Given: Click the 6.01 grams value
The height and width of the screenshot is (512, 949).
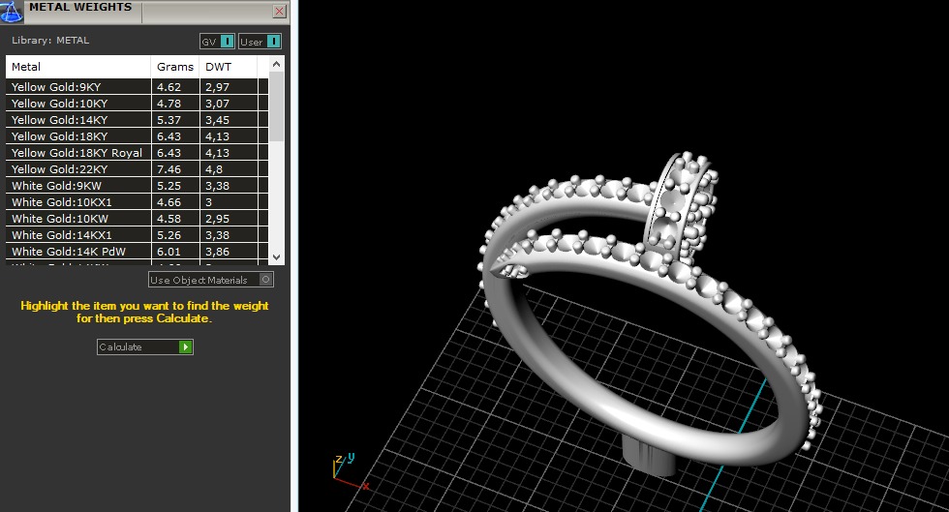Looking at the screenshot, I should point(168,251).
